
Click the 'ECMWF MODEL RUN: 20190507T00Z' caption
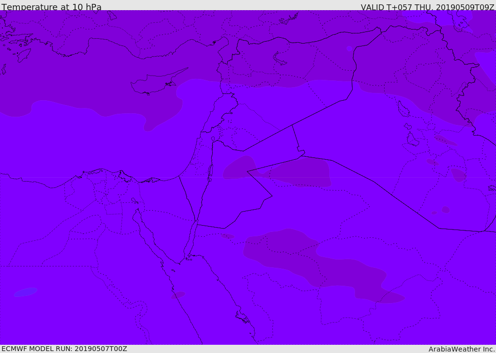pyautogui.click(x=64, y=349)
